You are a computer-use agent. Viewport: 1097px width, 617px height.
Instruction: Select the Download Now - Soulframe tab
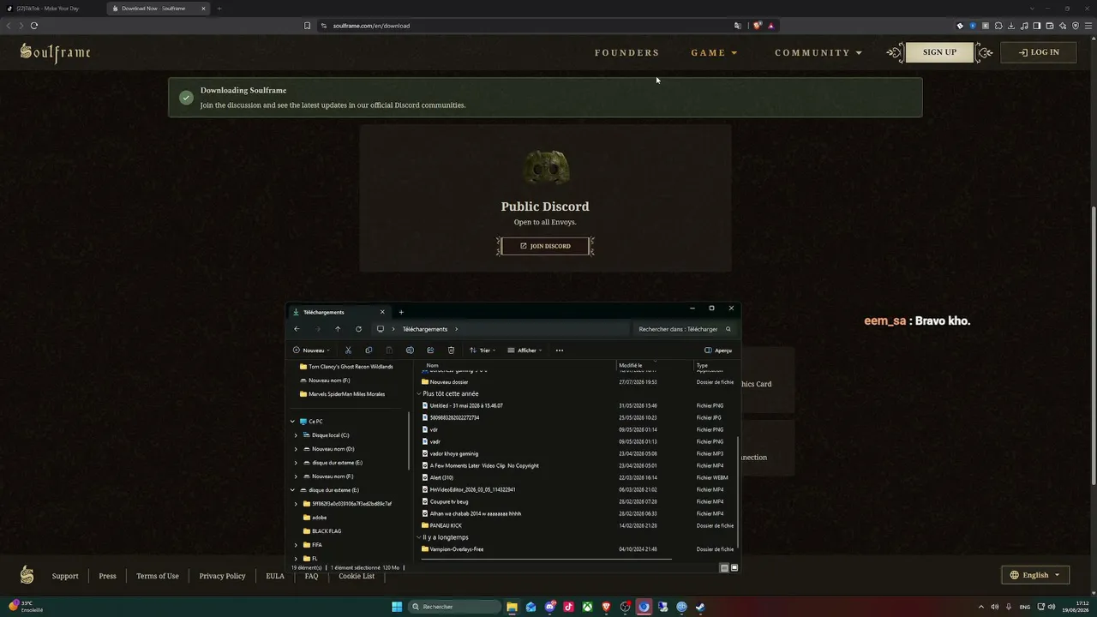[159, 9]
